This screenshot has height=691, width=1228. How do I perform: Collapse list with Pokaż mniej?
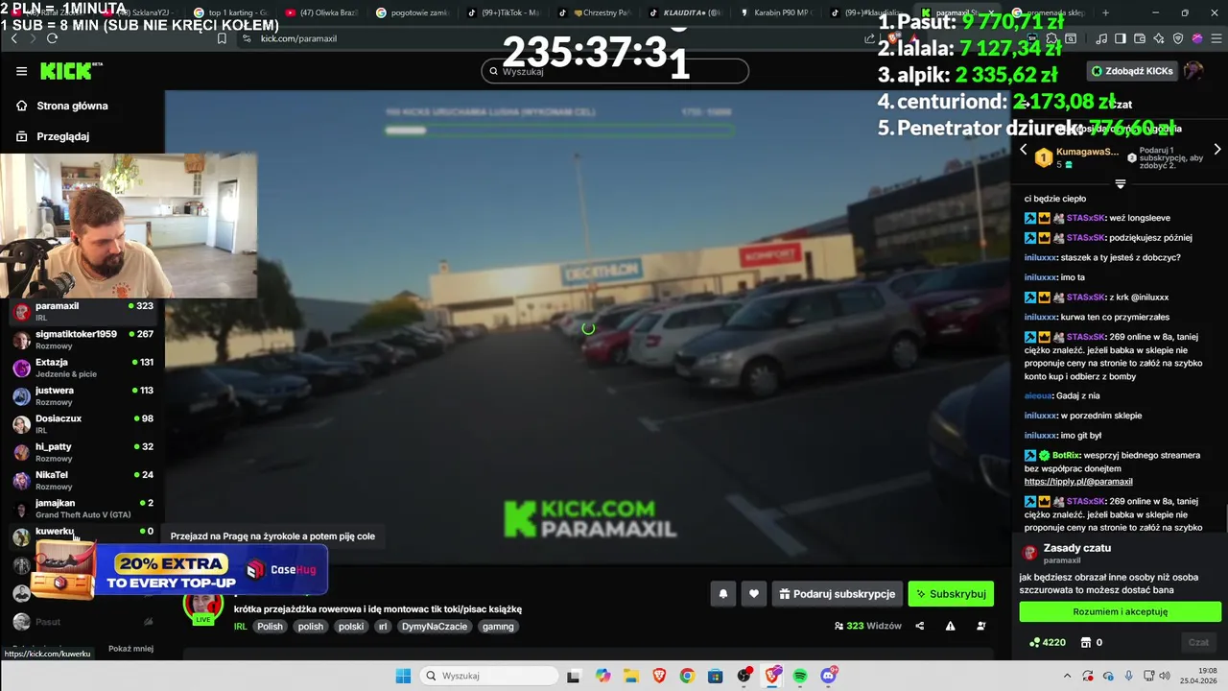(130, 649)
